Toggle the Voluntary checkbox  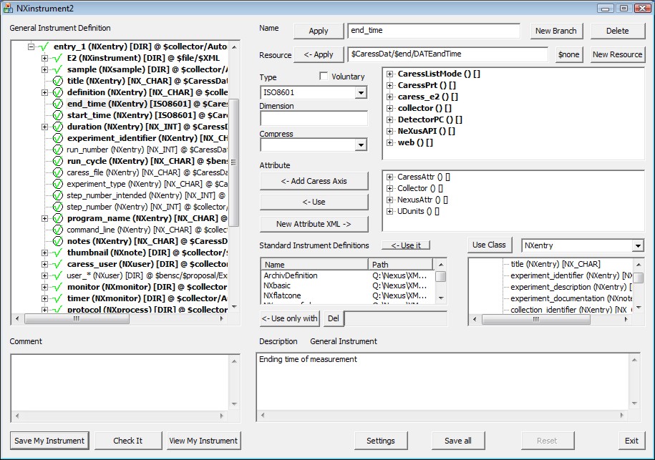(x=324, y=77)
